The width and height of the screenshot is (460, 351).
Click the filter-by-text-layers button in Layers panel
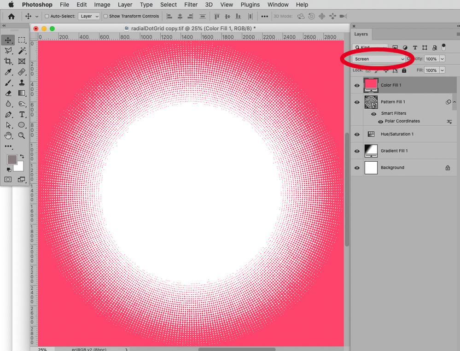(415, 48)
